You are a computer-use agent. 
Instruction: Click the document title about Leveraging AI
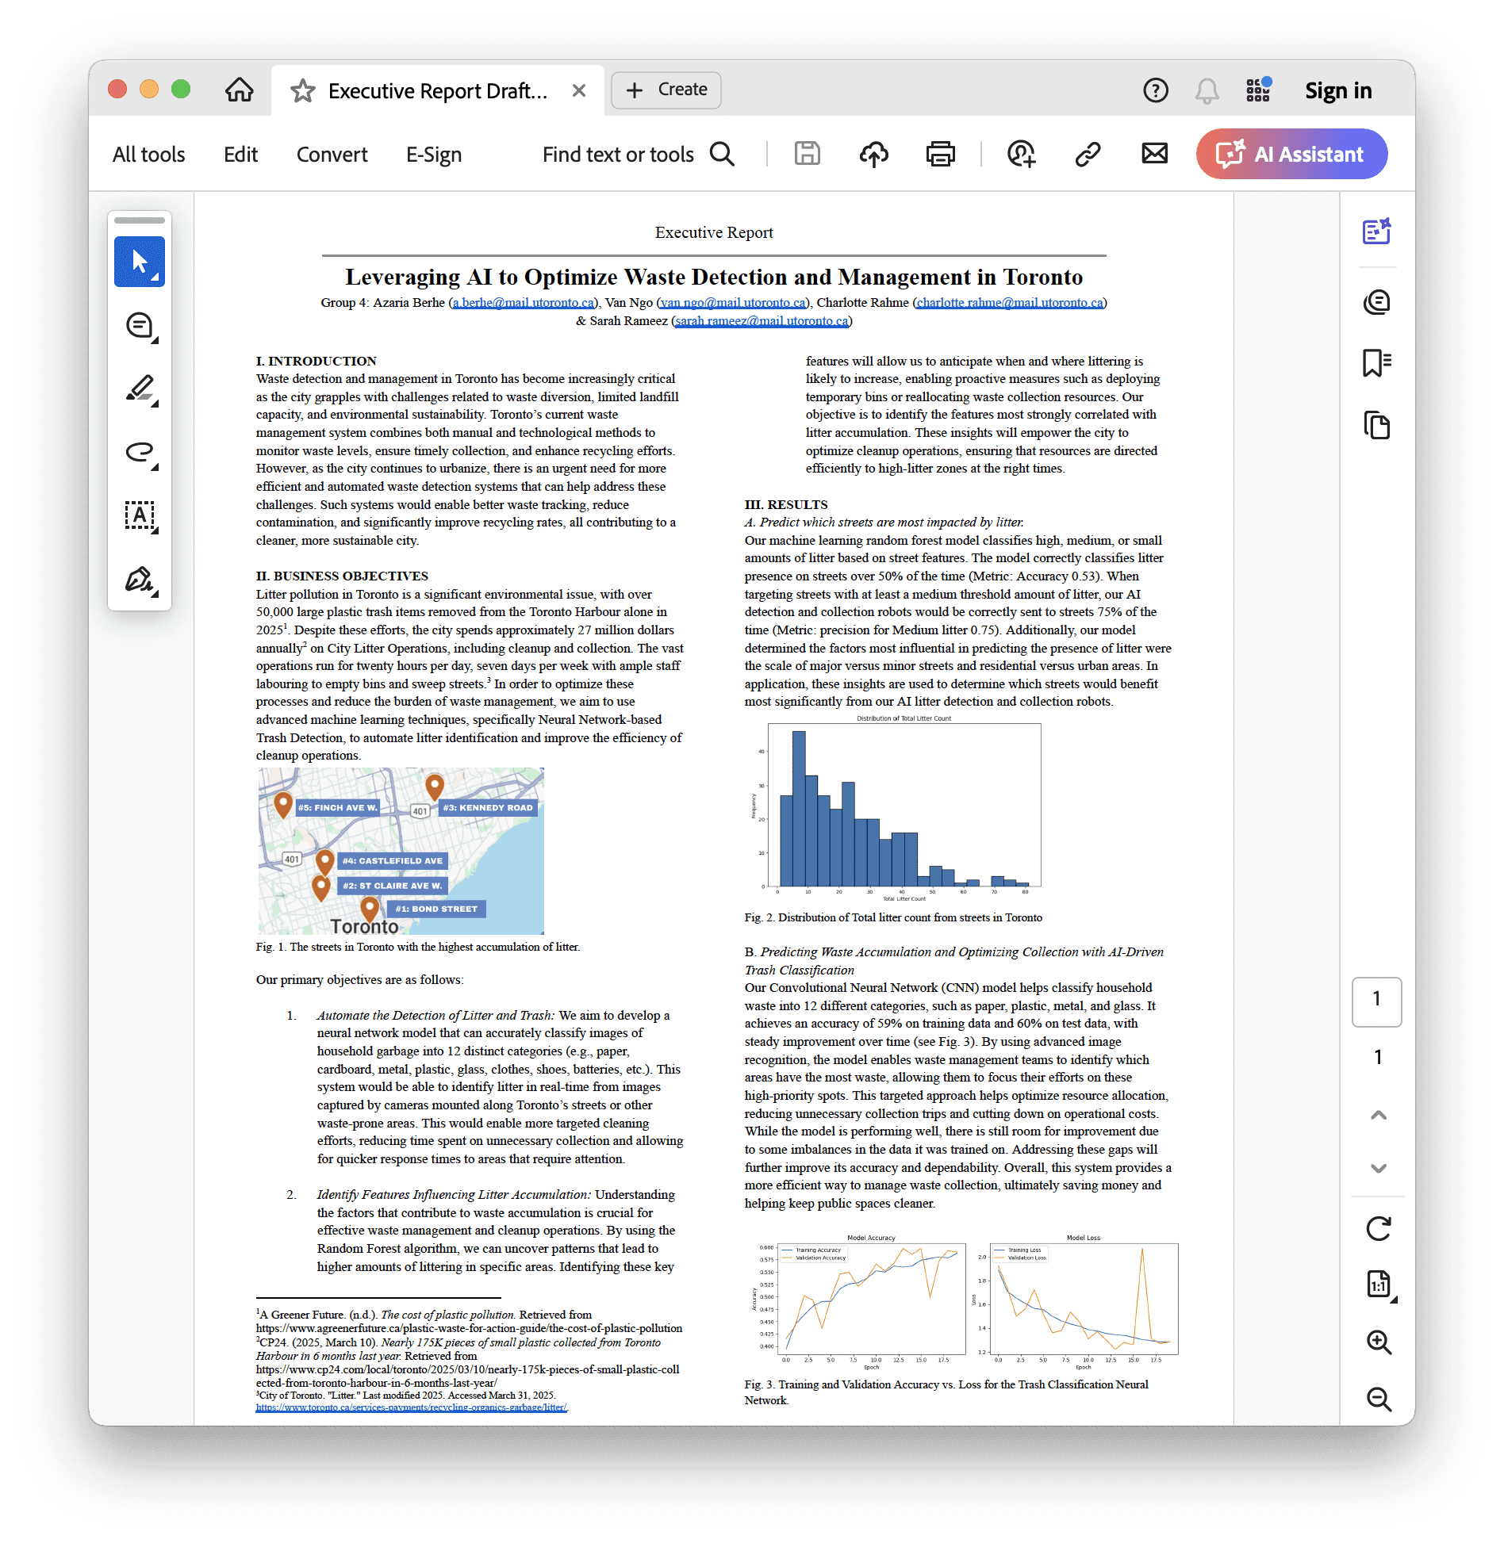[x=714, y=277]
